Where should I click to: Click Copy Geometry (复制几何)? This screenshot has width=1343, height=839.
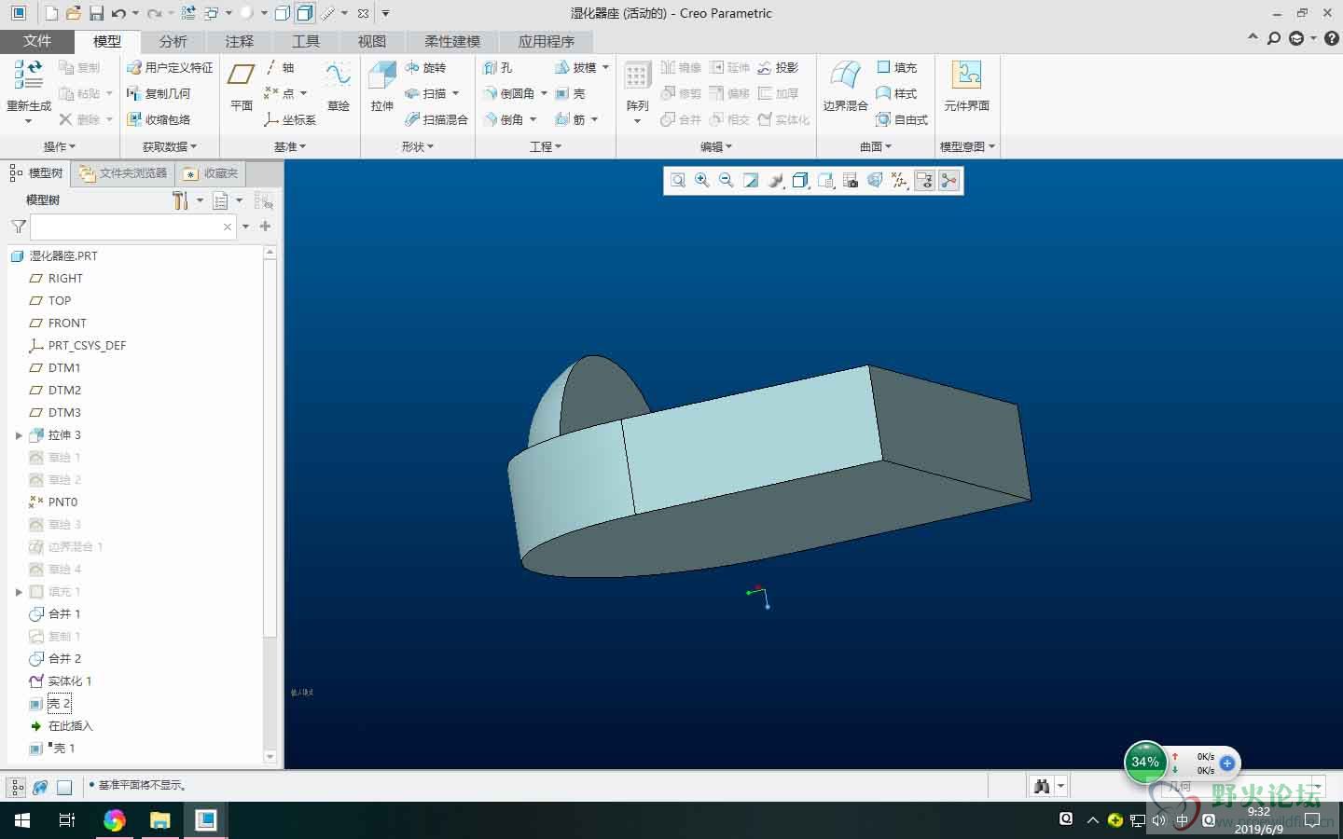click(x=159, y=93)
